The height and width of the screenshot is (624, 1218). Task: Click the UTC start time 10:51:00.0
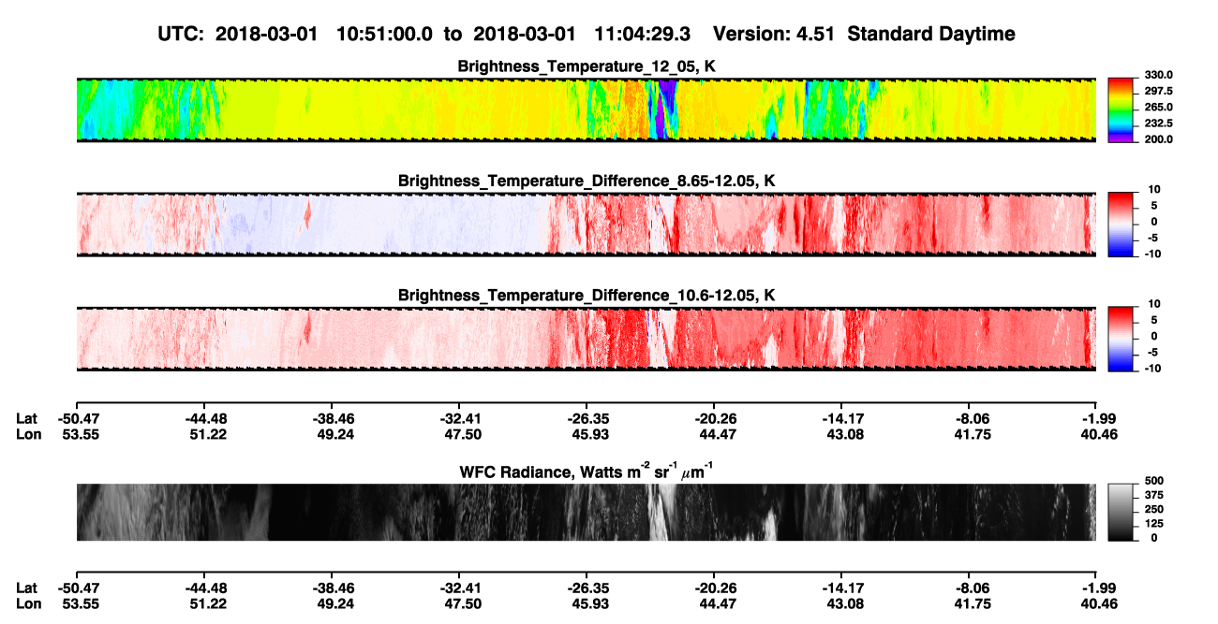point(384,34)
